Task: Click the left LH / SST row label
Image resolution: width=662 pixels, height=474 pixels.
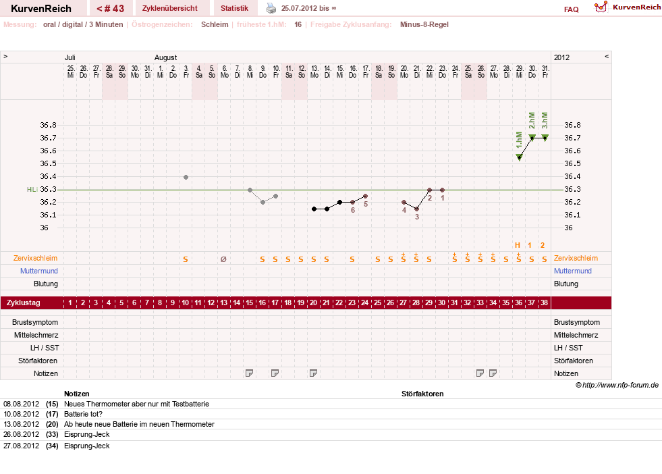Action: click(45, 348)
